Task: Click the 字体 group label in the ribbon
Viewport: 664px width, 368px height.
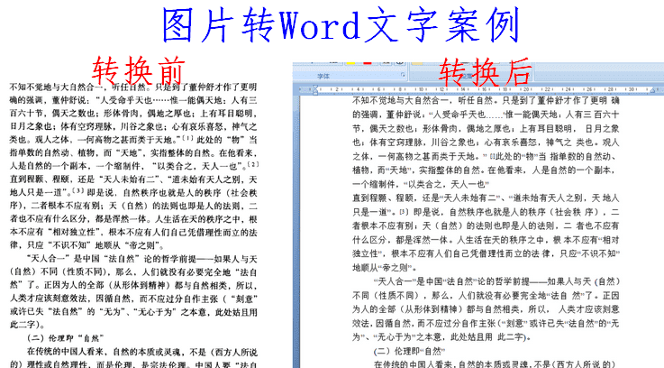Action: (323, 77)
